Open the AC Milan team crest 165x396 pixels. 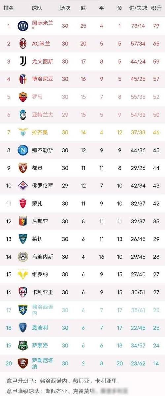tap(23, 44)
